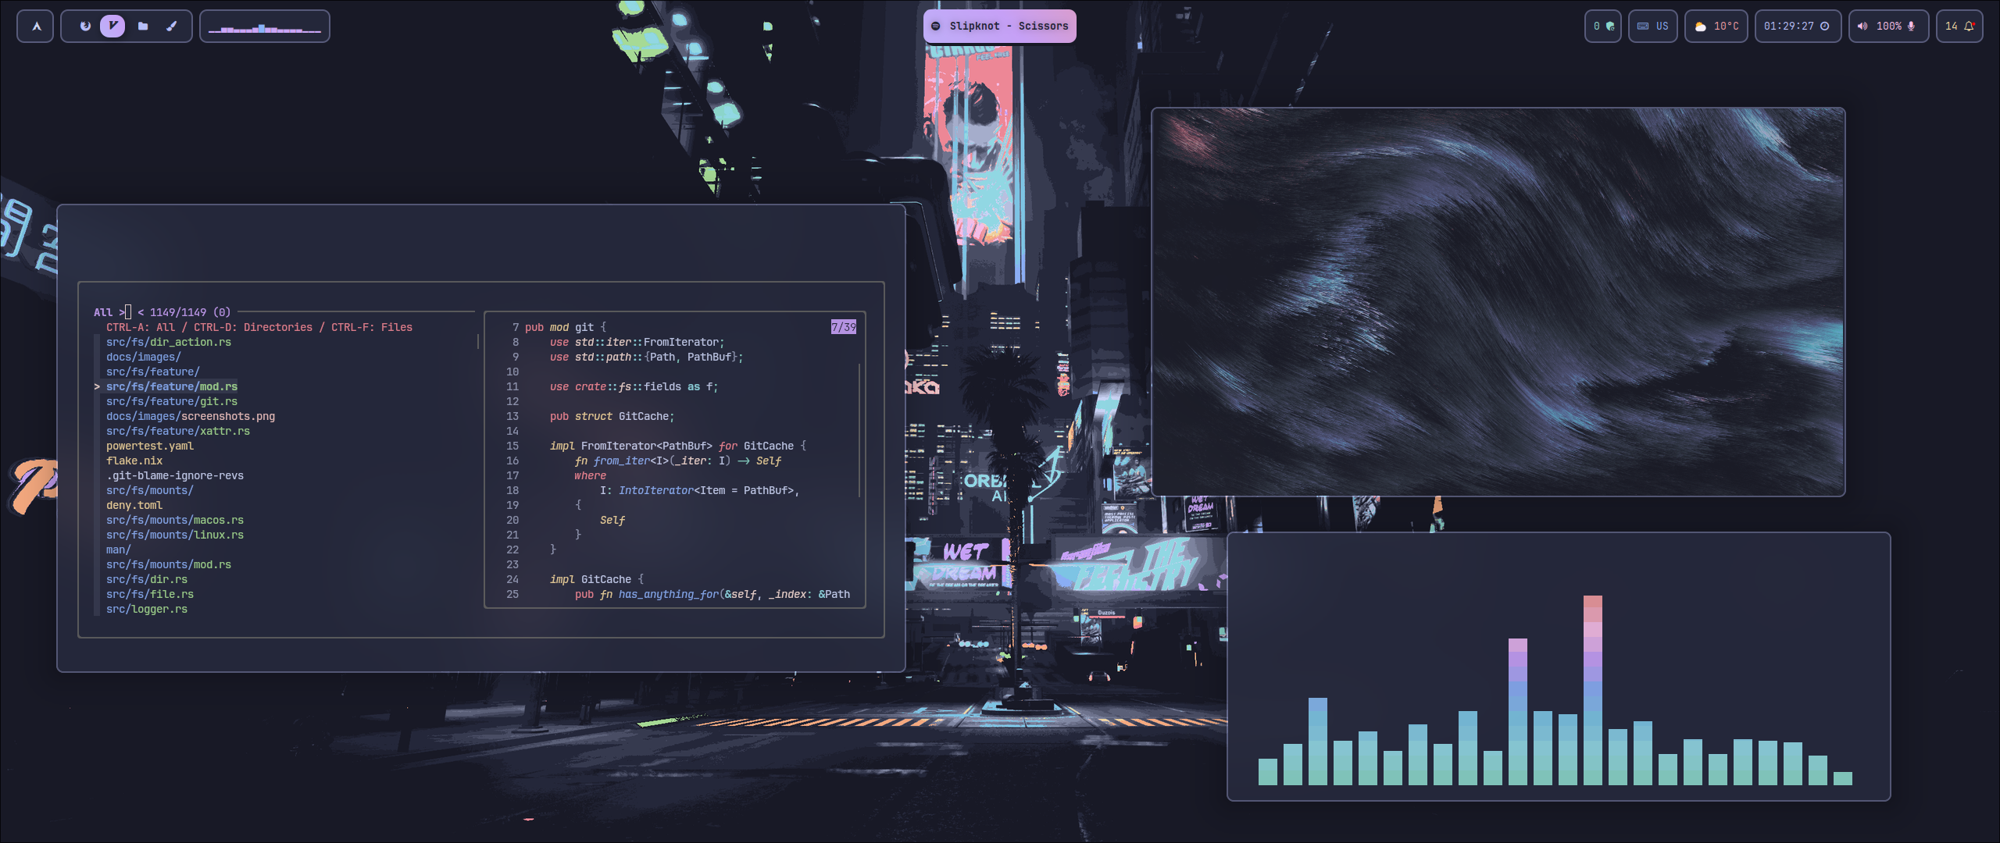Select powertest.yaml in the file list
This screenshot has height=843, width=2000.
pyautogui.click(x=149, y=446)
